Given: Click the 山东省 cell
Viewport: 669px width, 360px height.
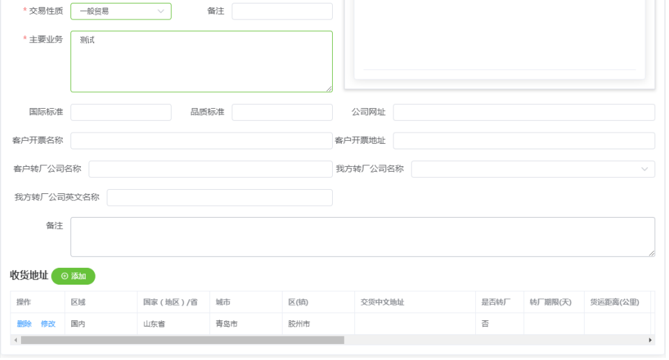Looking at the screenshot, I should click(174, 324).
